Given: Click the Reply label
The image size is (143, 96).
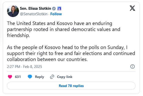Looking at the screenshot, I should click(x=40, y=77).
